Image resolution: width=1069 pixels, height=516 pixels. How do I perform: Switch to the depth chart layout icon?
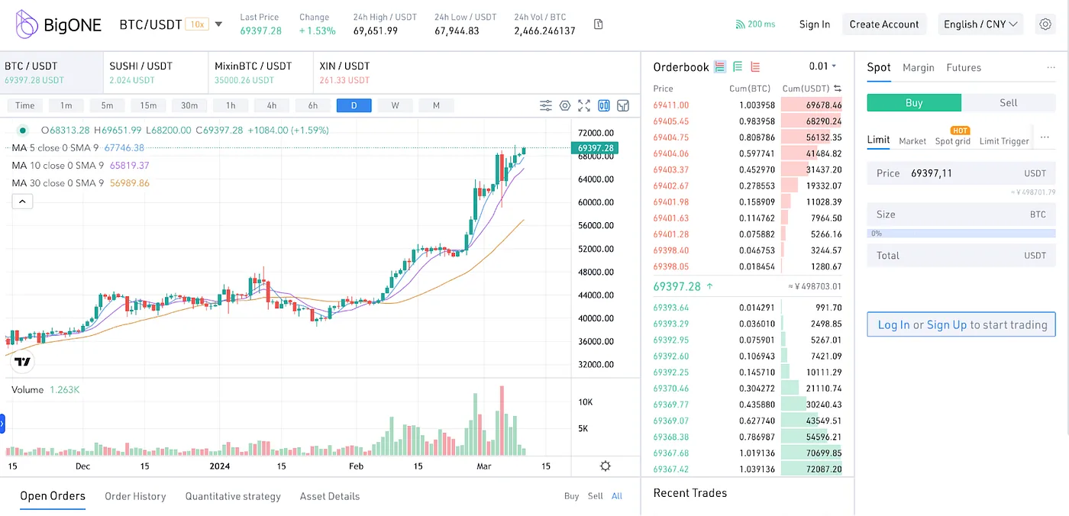pyautogui.click(x=623, y=105)
